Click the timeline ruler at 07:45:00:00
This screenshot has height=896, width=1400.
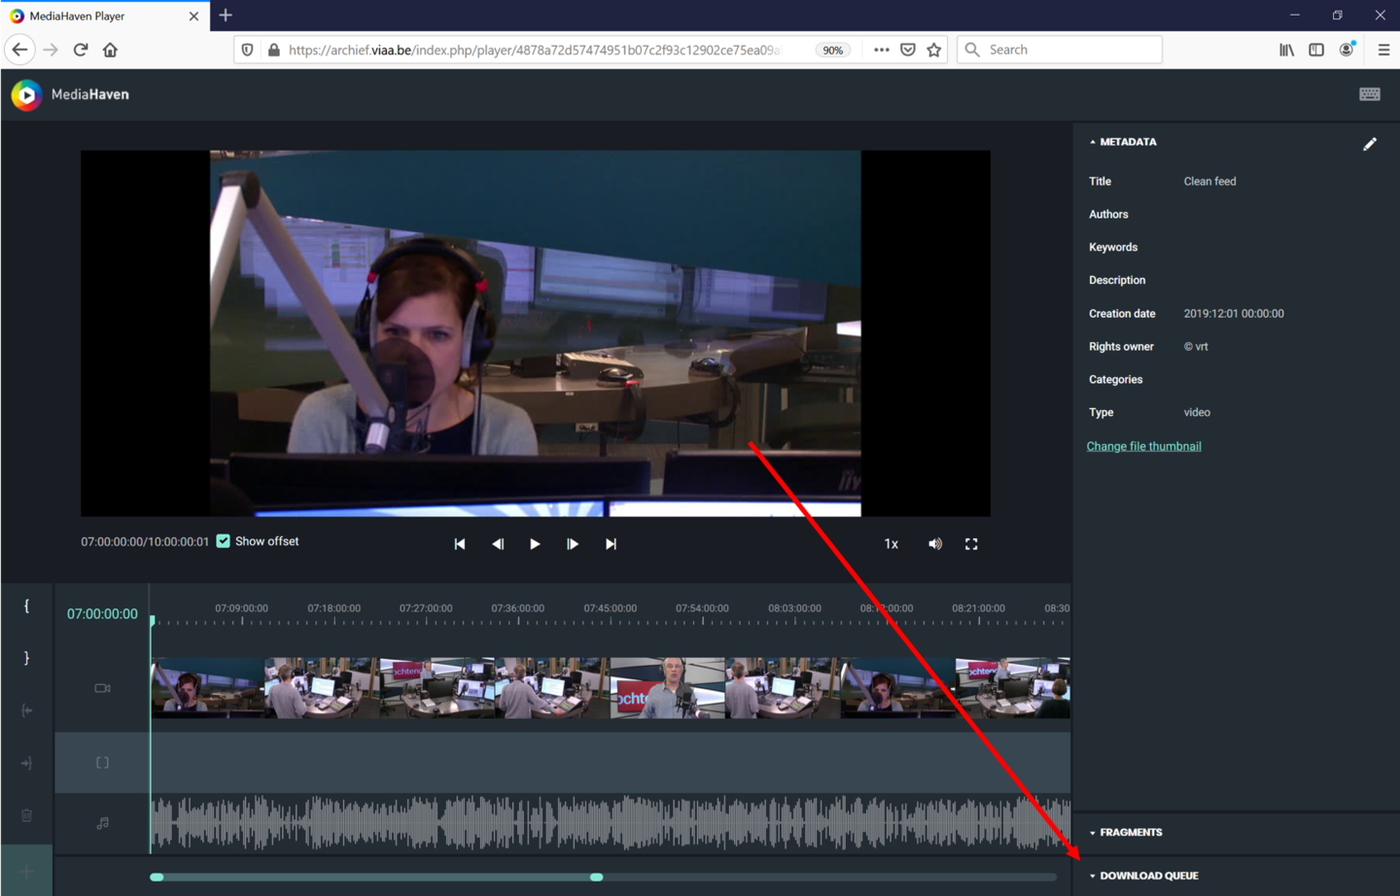[x=611, y=608]
